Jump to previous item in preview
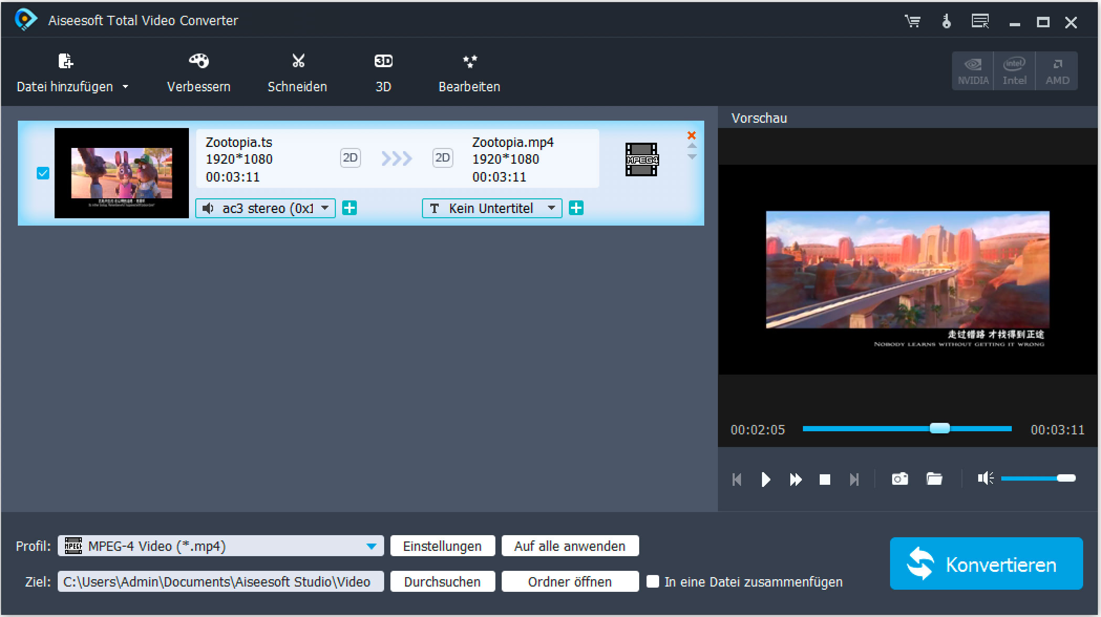This screenshot has height=617, width=1101. pyautogui.click(x=737, y=479)
